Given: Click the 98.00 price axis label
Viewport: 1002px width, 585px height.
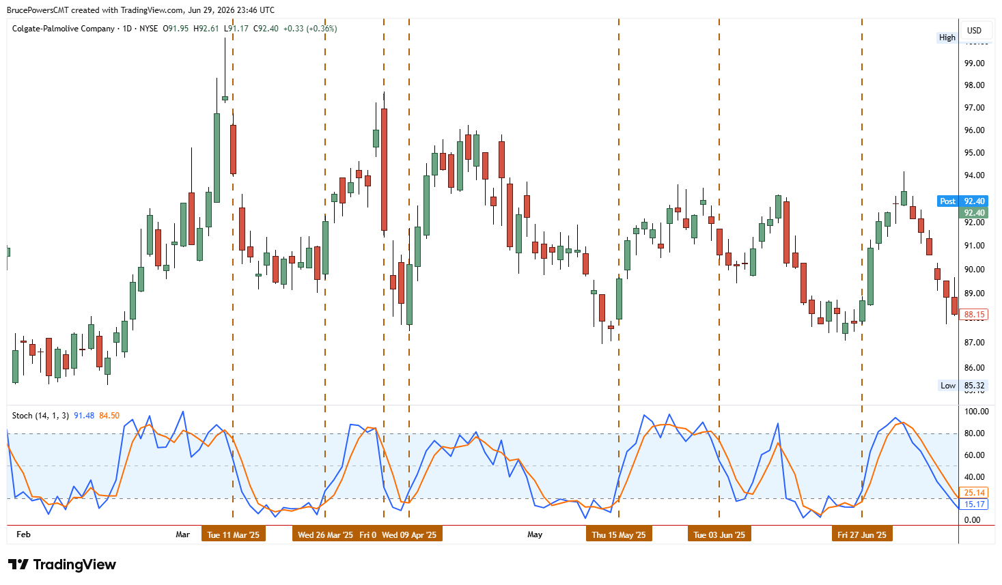Looking at the screenshot, I should pos(974,85).
